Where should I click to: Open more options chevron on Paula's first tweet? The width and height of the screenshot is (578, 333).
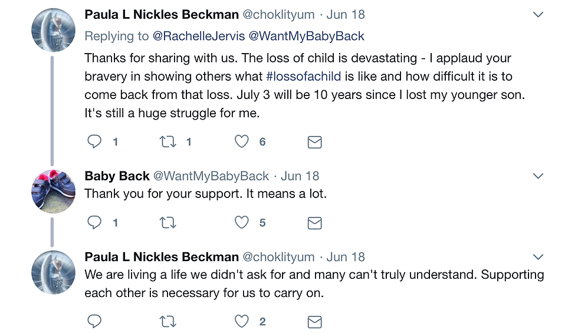[x=538, y=15]
